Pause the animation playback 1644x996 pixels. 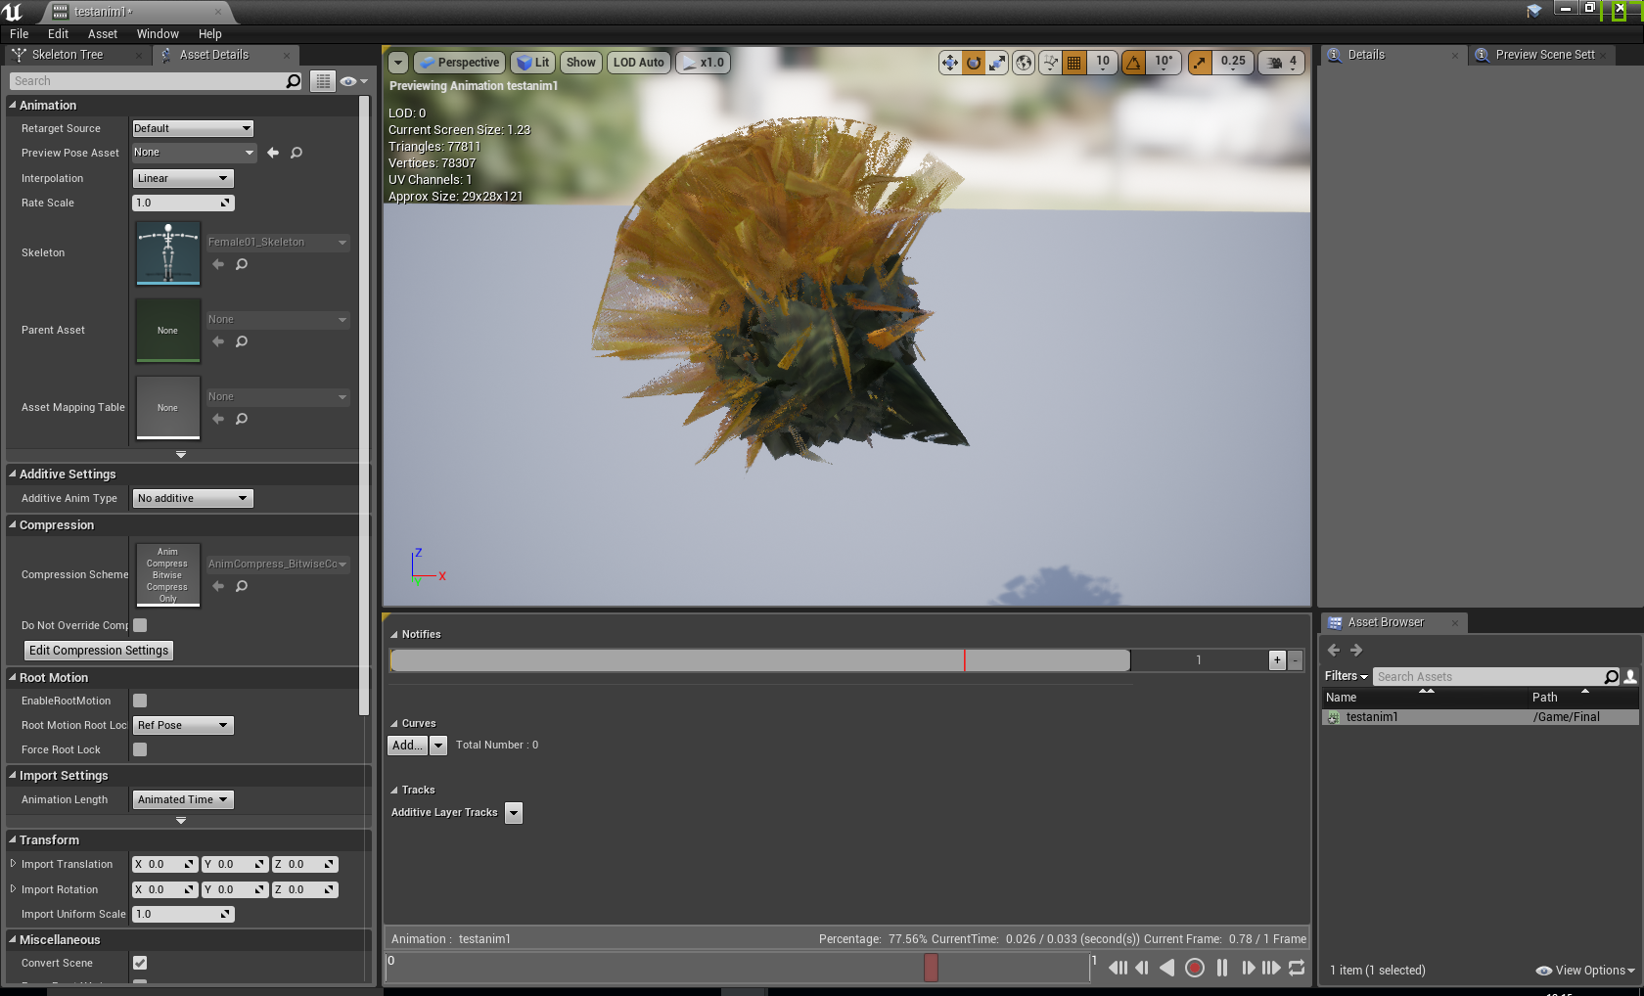1222,968
